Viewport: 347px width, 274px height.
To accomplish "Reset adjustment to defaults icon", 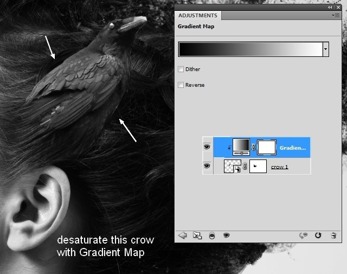I will pos(318,235).
